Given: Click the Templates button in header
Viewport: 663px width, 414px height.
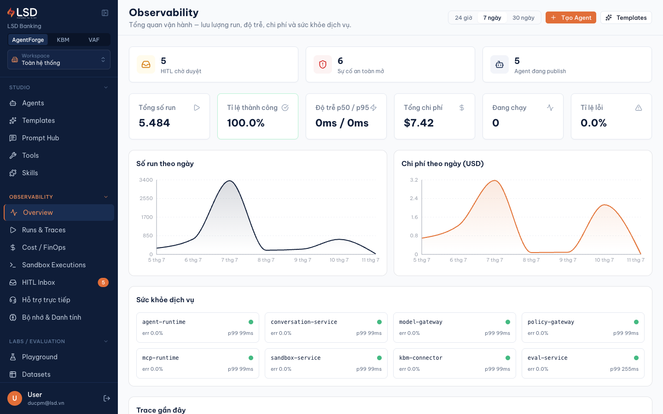Looking at the screenshot, I should 626,17.
